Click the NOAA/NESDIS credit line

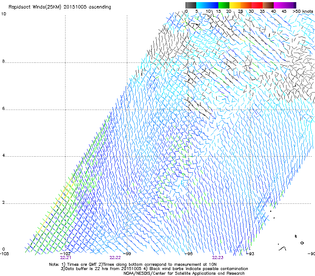point(184,273)
